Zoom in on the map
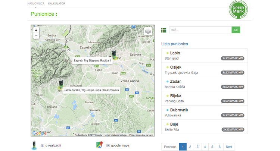Screen dimensions: 280x151 [36, 30]
